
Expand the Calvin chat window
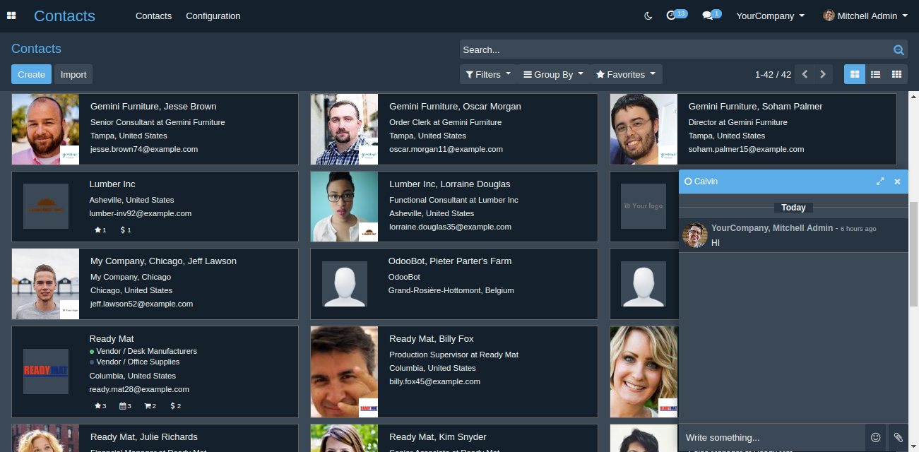click(880, 182)
